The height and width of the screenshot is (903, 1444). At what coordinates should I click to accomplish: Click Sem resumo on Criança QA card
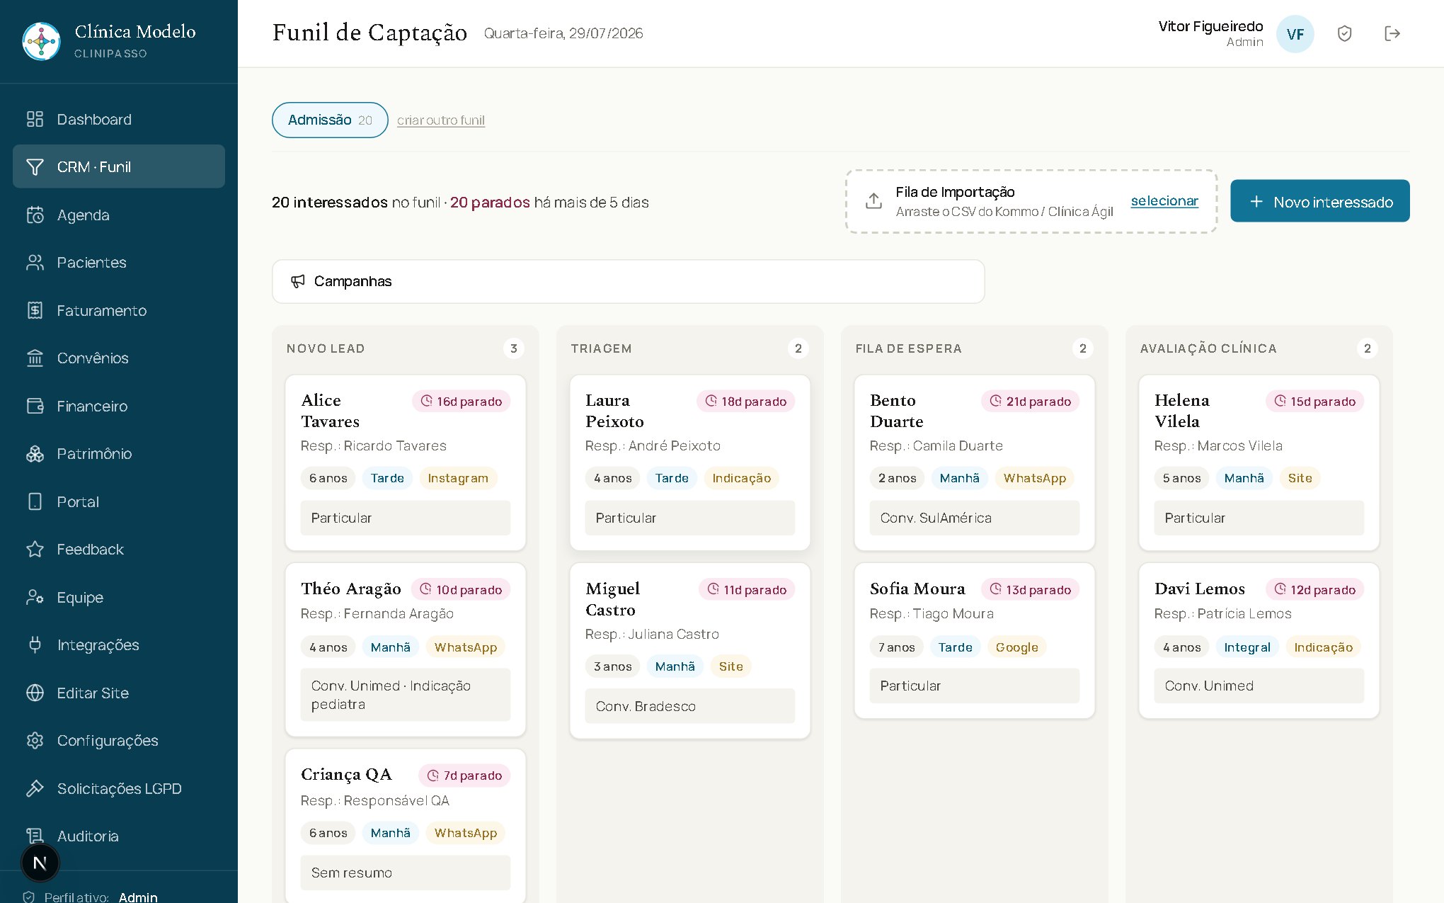pos(405,873)
